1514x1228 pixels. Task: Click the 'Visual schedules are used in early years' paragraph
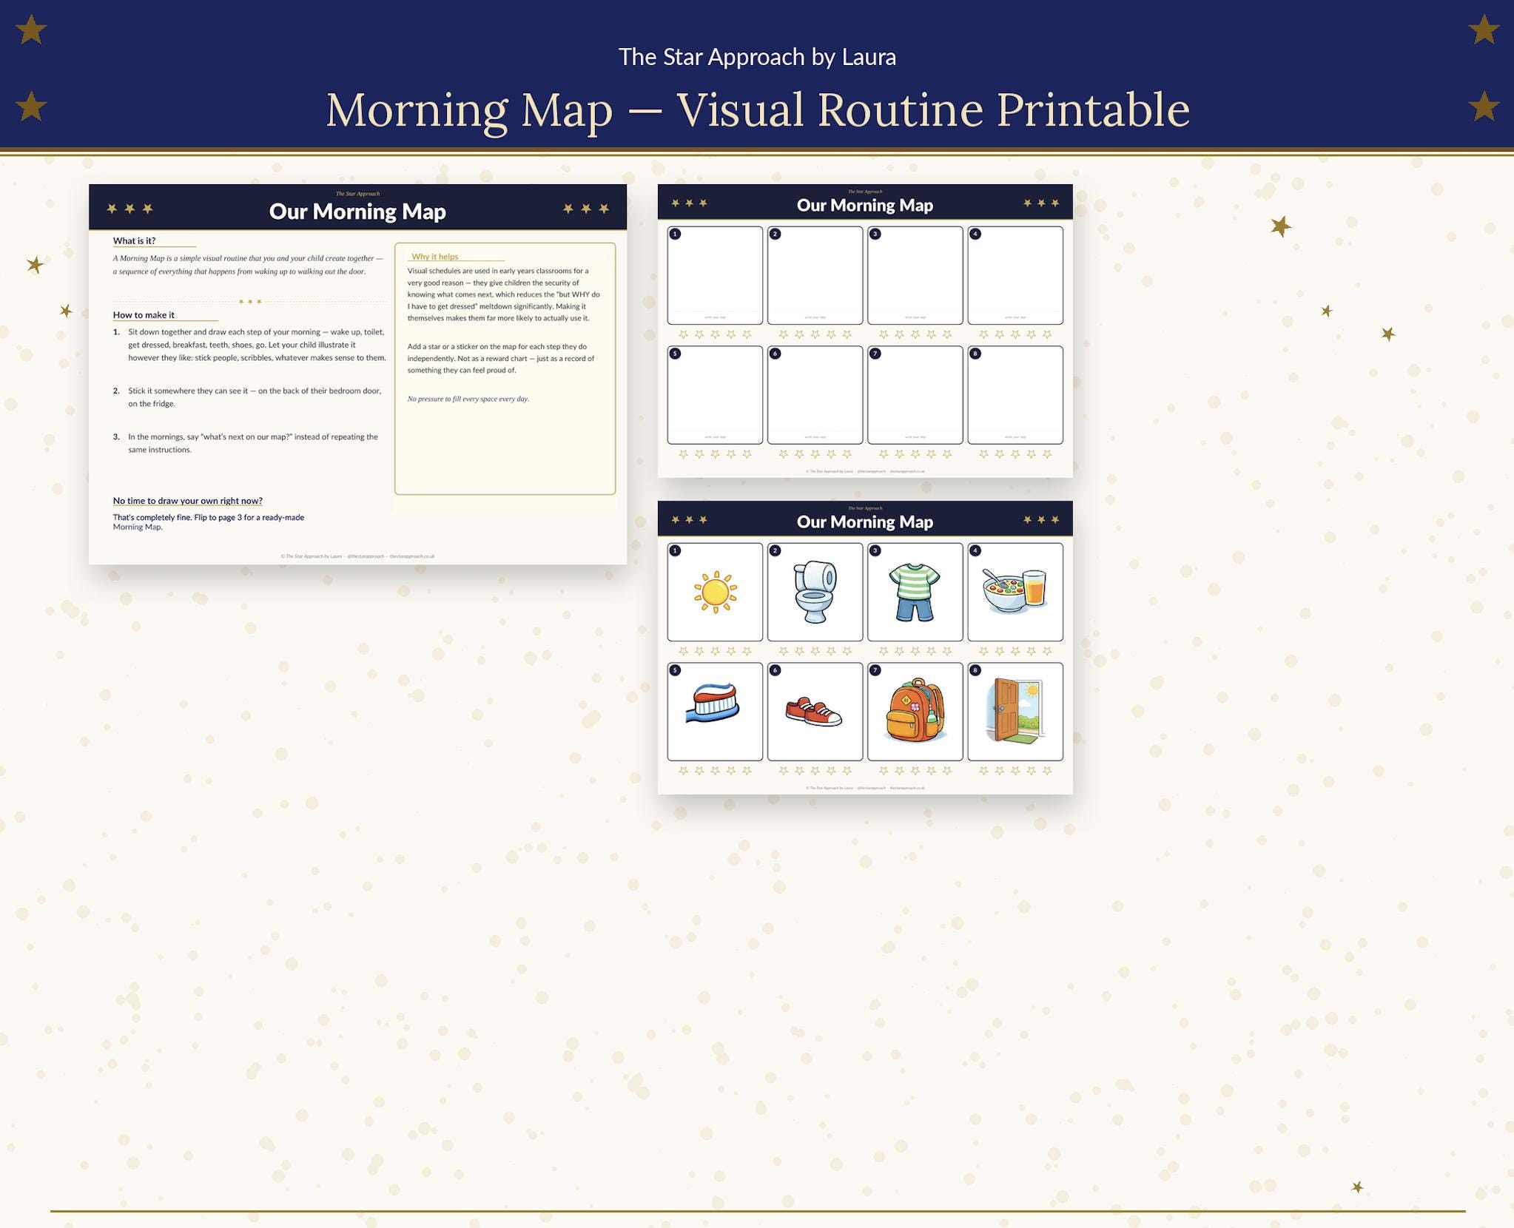[504, 294]
